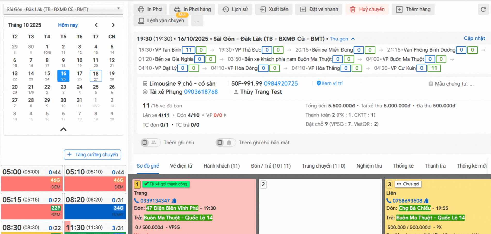Open the Thống kê tab
Screen dimensions: 491x234
click(x=403, y=166)
